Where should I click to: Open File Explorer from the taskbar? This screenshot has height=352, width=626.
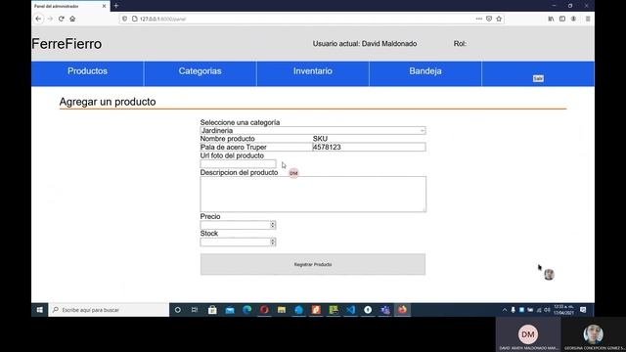pos(282,310)
